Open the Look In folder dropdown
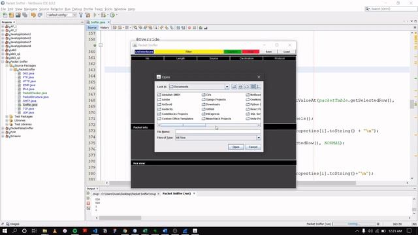 click(x=227, y=87)
